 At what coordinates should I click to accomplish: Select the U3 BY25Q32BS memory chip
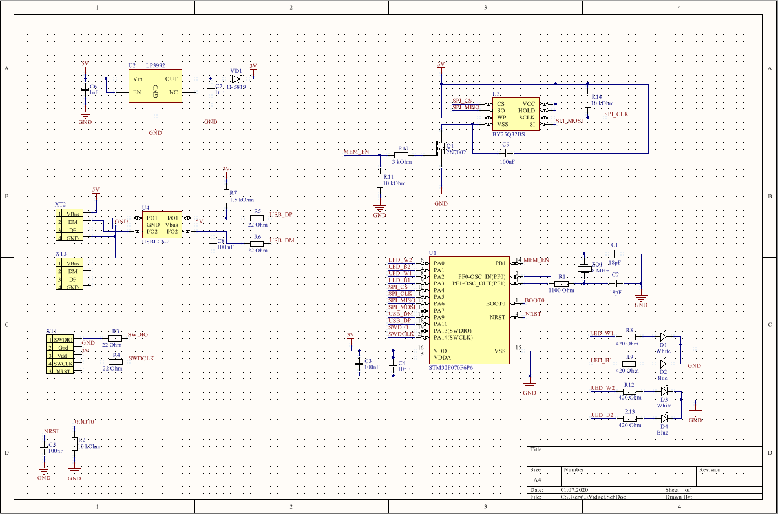pyautogui.click(x=514, y=114)
